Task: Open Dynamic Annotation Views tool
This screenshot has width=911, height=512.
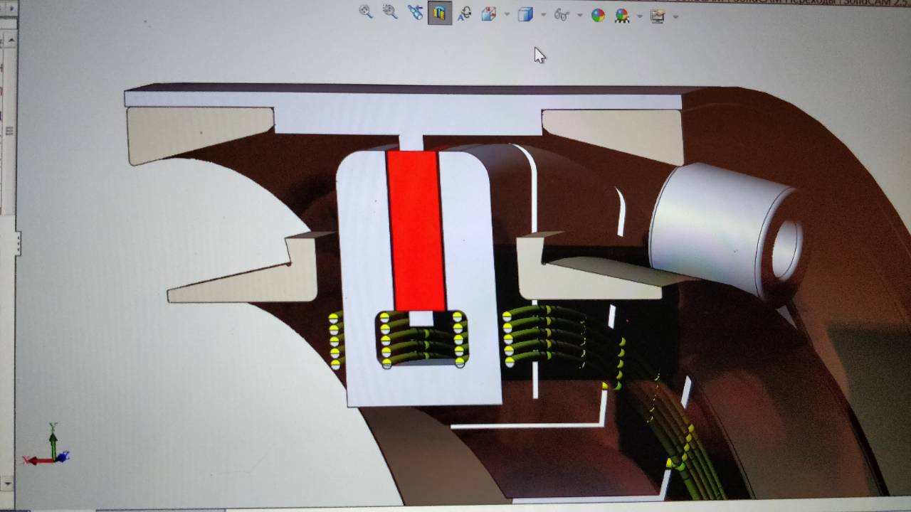Action: pyautogui.click(x=464, y=14)
